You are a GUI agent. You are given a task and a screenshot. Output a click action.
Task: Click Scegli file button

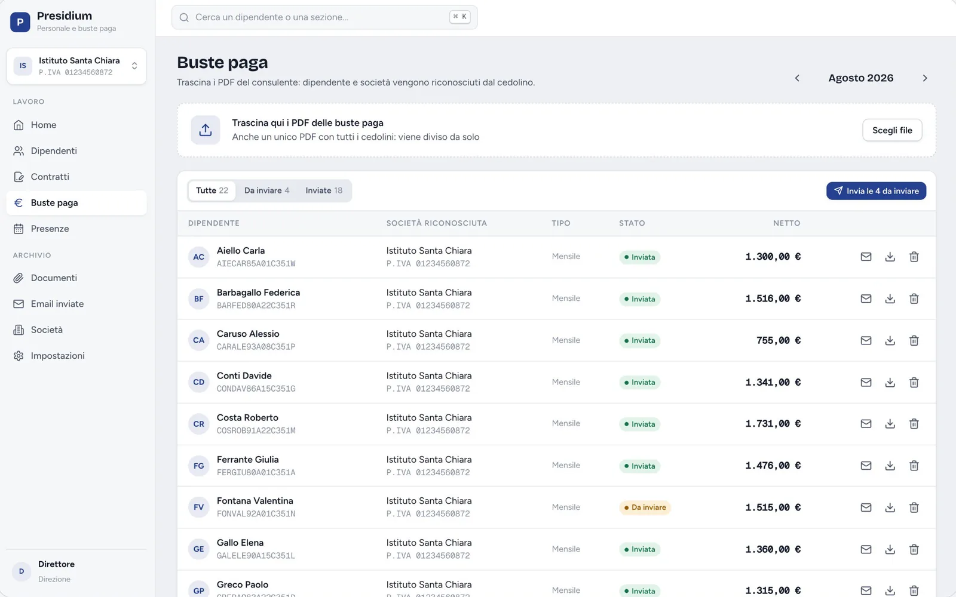[892, 130]
